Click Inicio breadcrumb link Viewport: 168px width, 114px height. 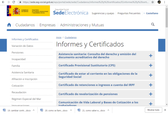[59, 37]
